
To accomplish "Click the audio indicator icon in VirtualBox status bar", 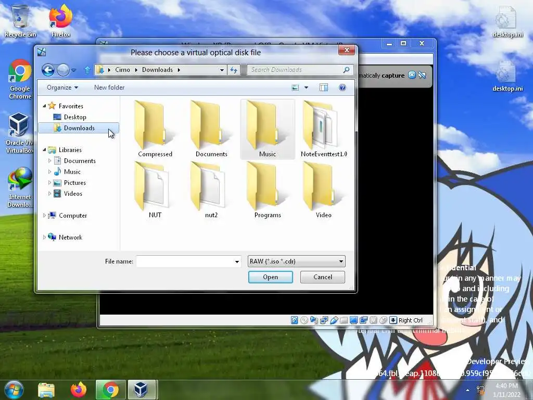I will tap(314, 320).
